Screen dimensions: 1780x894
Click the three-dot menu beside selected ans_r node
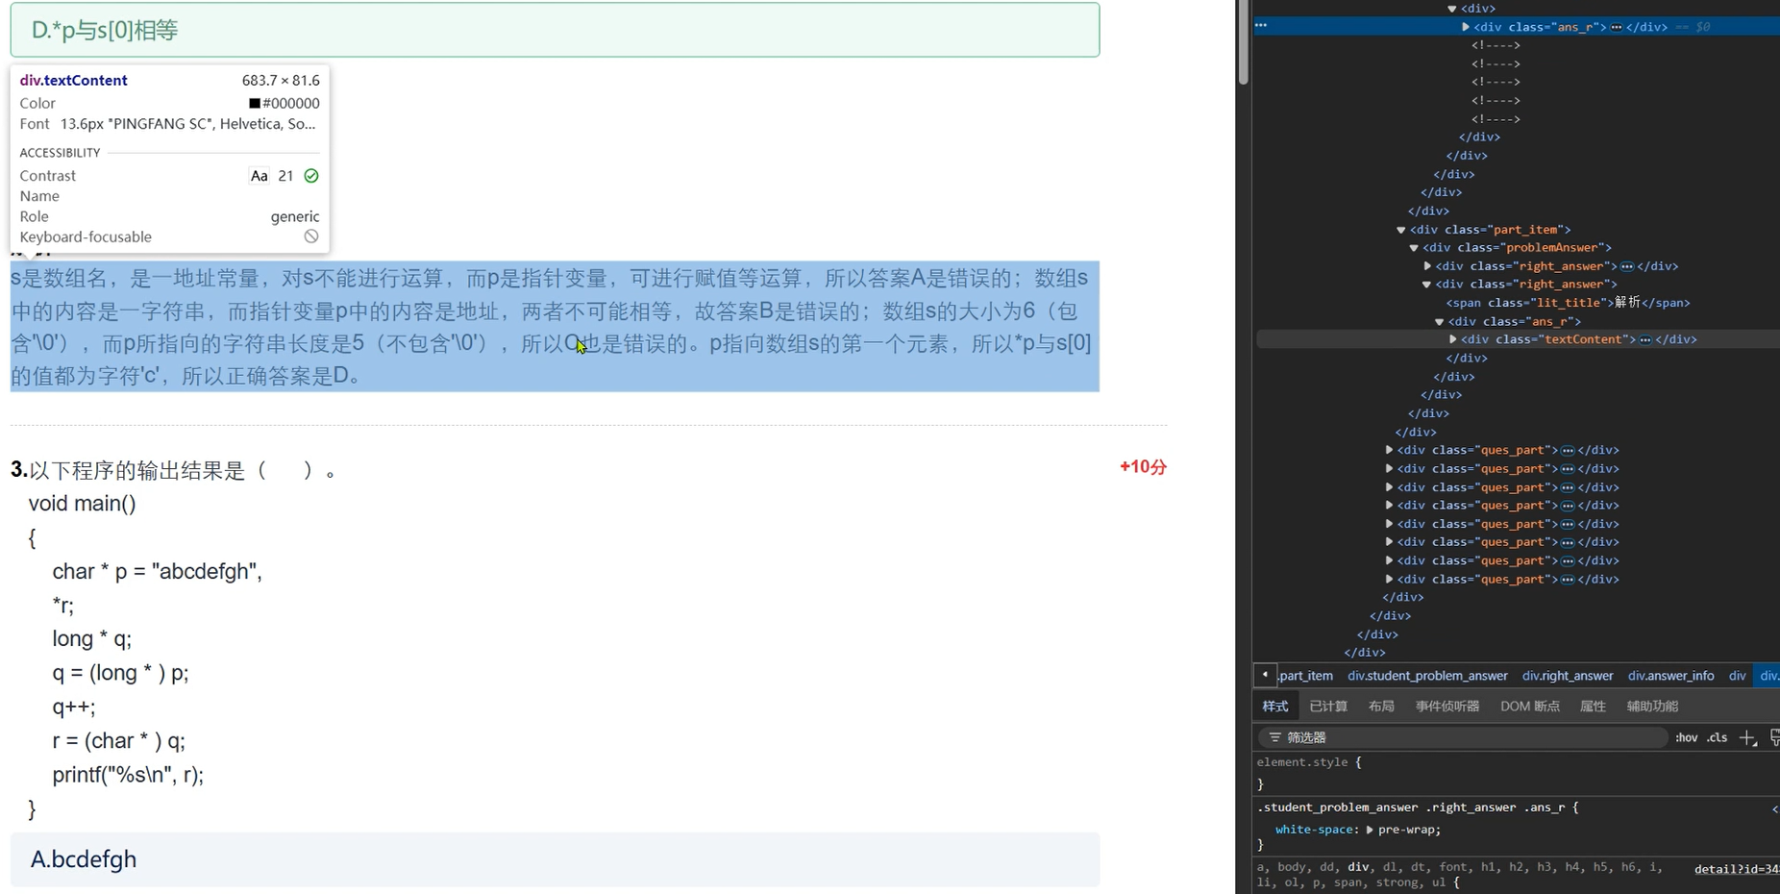1261,26
